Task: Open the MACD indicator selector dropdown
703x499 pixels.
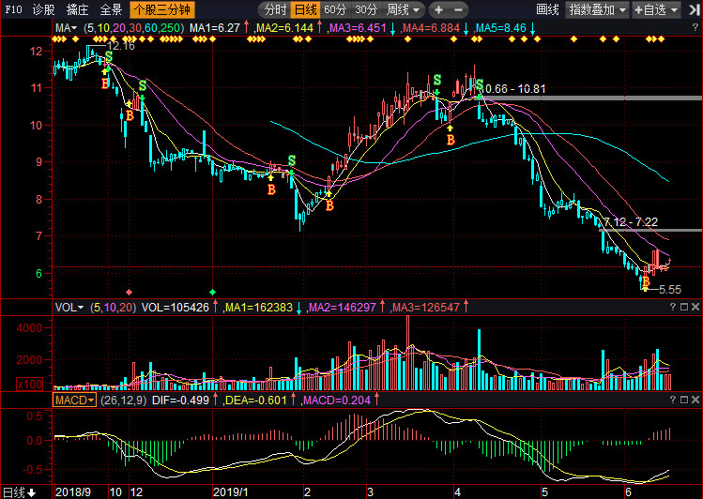Action: point(77,400)
